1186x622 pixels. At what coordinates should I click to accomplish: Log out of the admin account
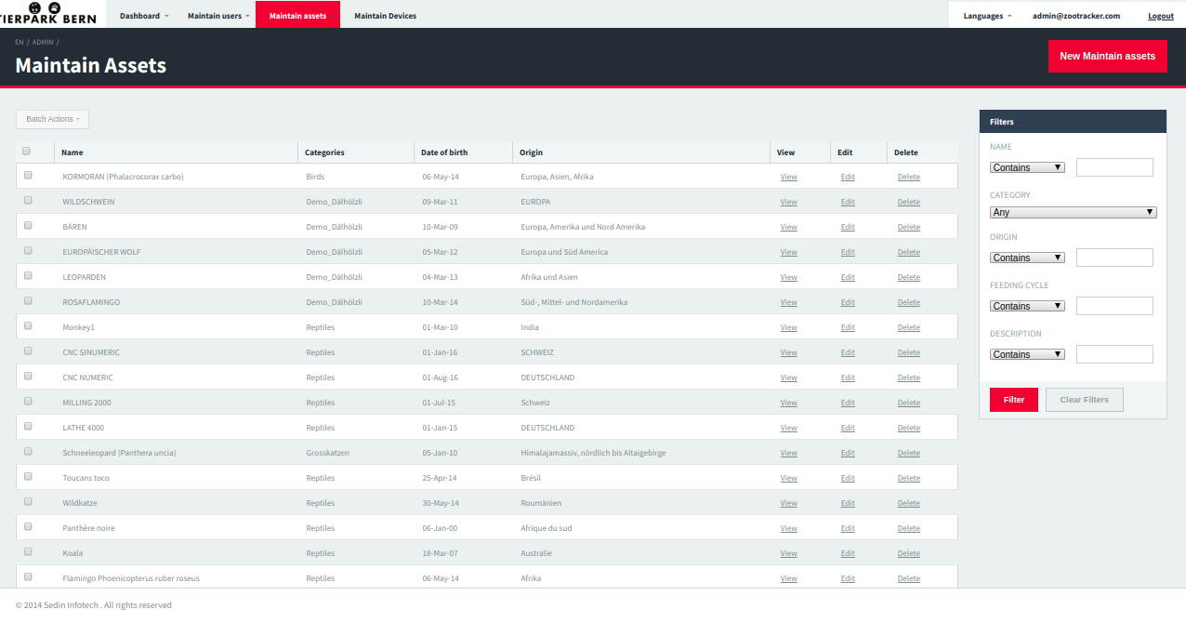[1160, 16]
